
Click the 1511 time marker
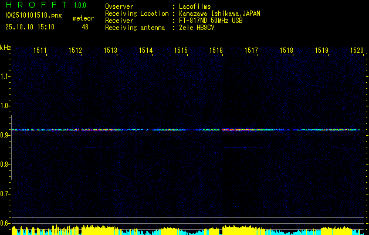point(40,51)
